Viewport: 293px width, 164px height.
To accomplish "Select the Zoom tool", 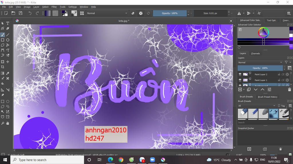I will [x=3, y=123].
